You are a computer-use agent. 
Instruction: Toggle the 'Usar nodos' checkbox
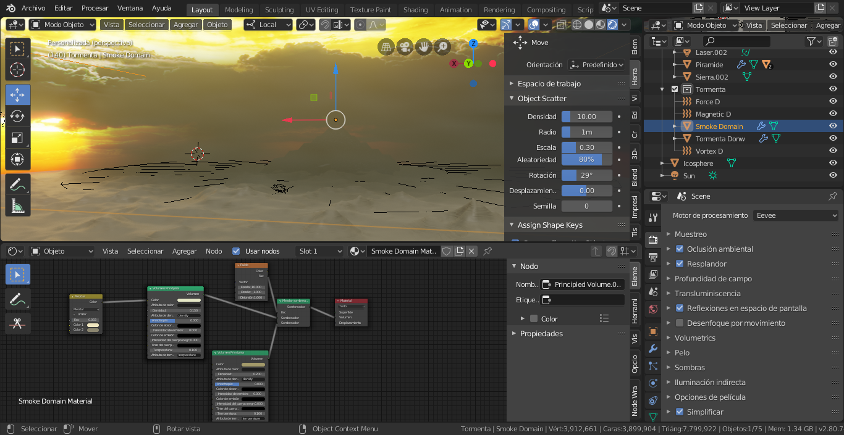235,251
